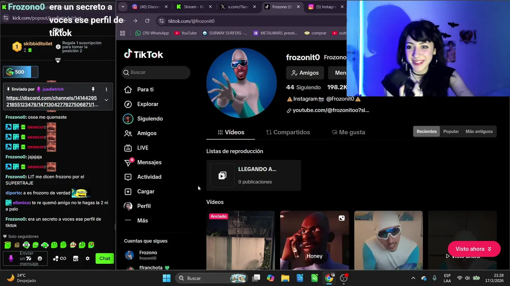Reload the TikTok page

(147, 21)
